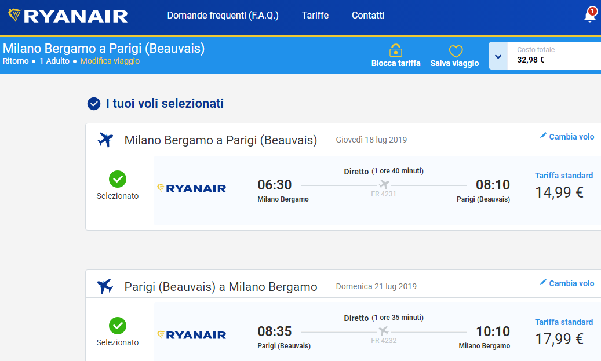Toggle green Selezionato check for 06:30 flight

(118, 179)
